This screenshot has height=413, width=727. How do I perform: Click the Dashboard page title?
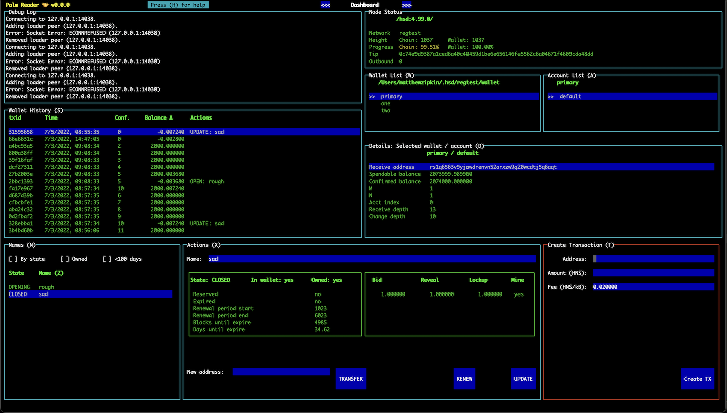pyautogui.click(x=365, y=5)
